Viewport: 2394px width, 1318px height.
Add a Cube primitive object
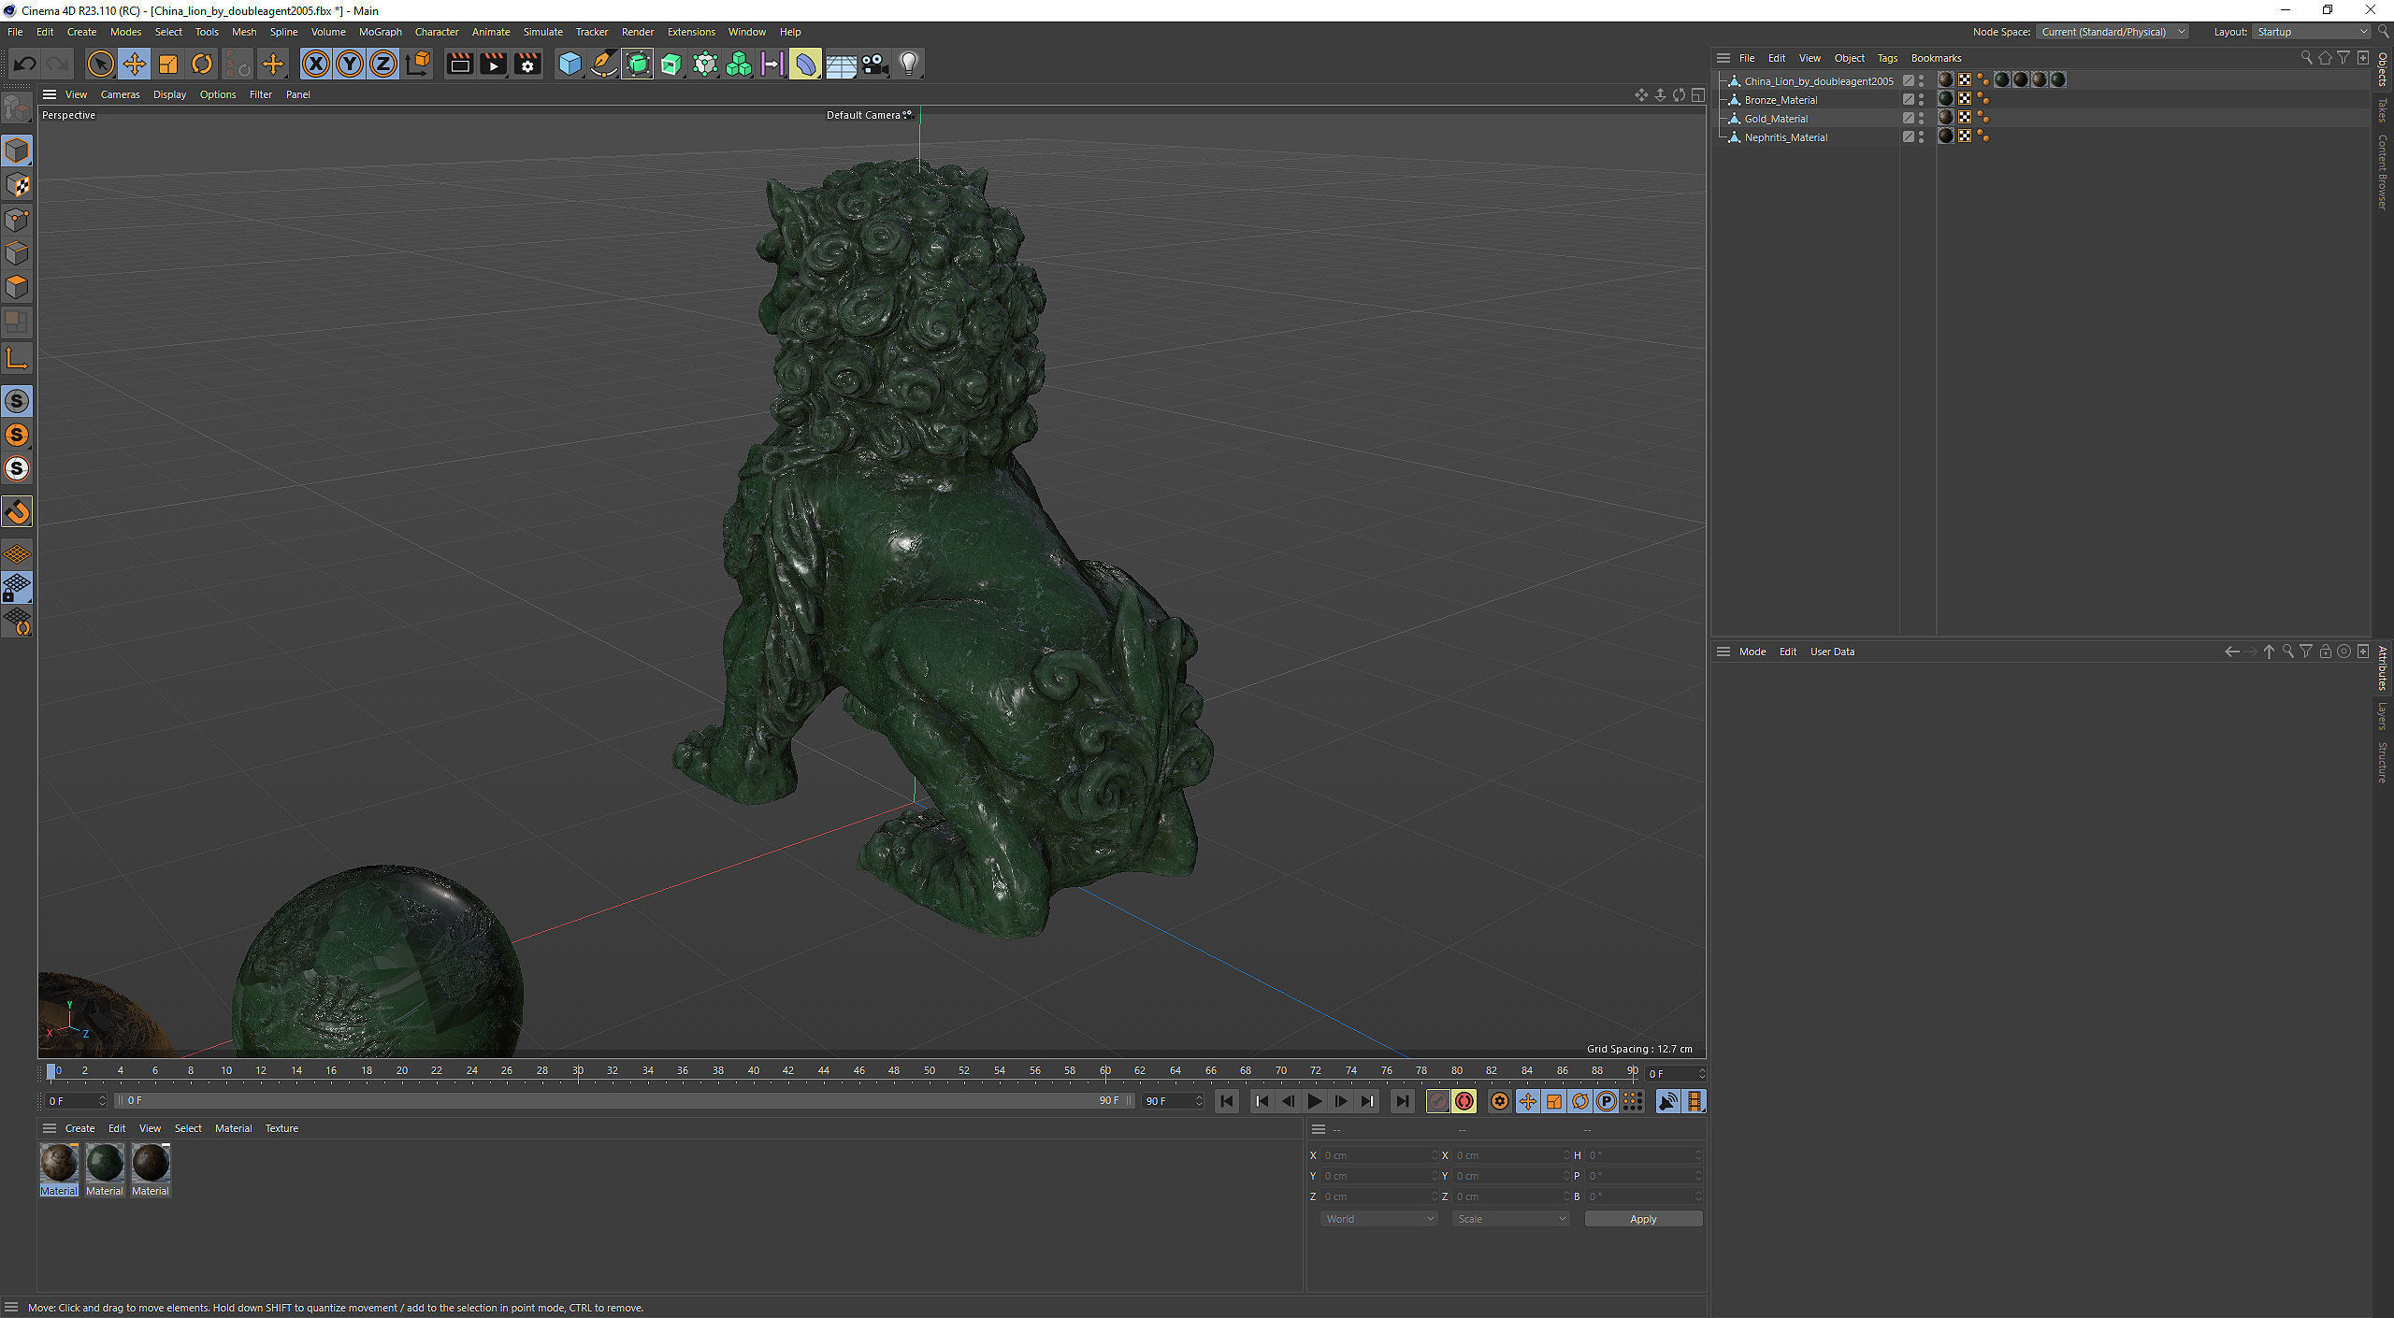[x=570, y=64]
